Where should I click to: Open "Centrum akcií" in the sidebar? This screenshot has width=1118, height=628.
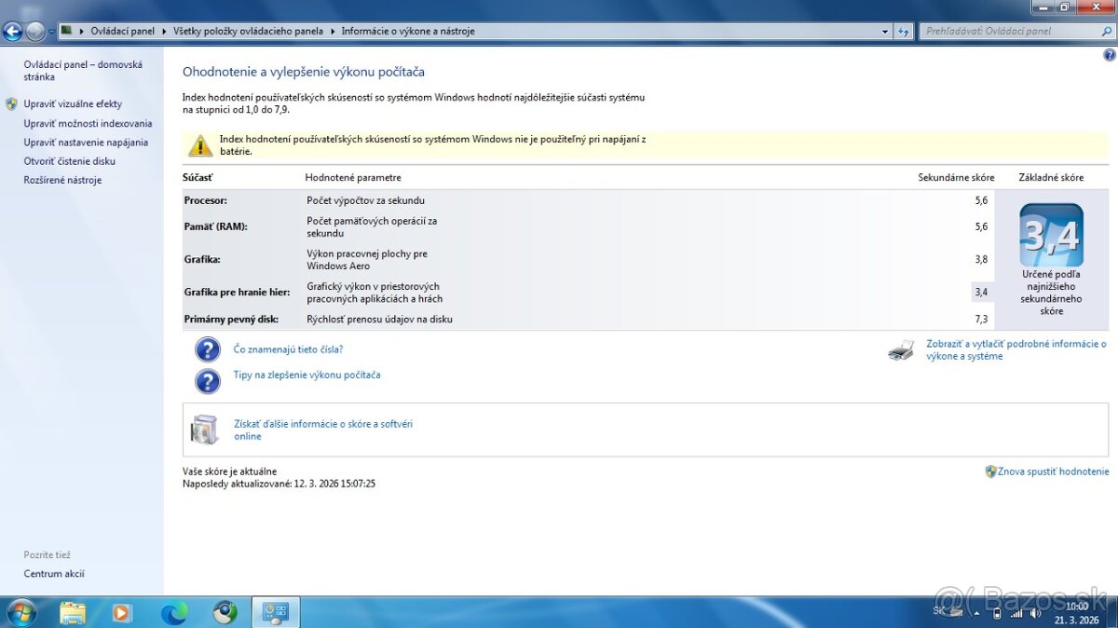coord(54,573)
